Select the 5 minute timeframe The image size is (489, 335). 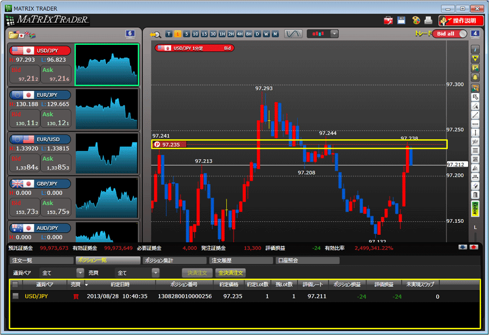pos(186,34)
